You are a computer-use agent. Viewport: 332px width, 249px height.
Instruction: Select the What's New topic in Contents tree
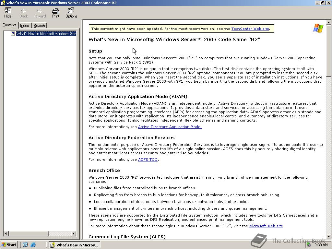click(45, 33)
